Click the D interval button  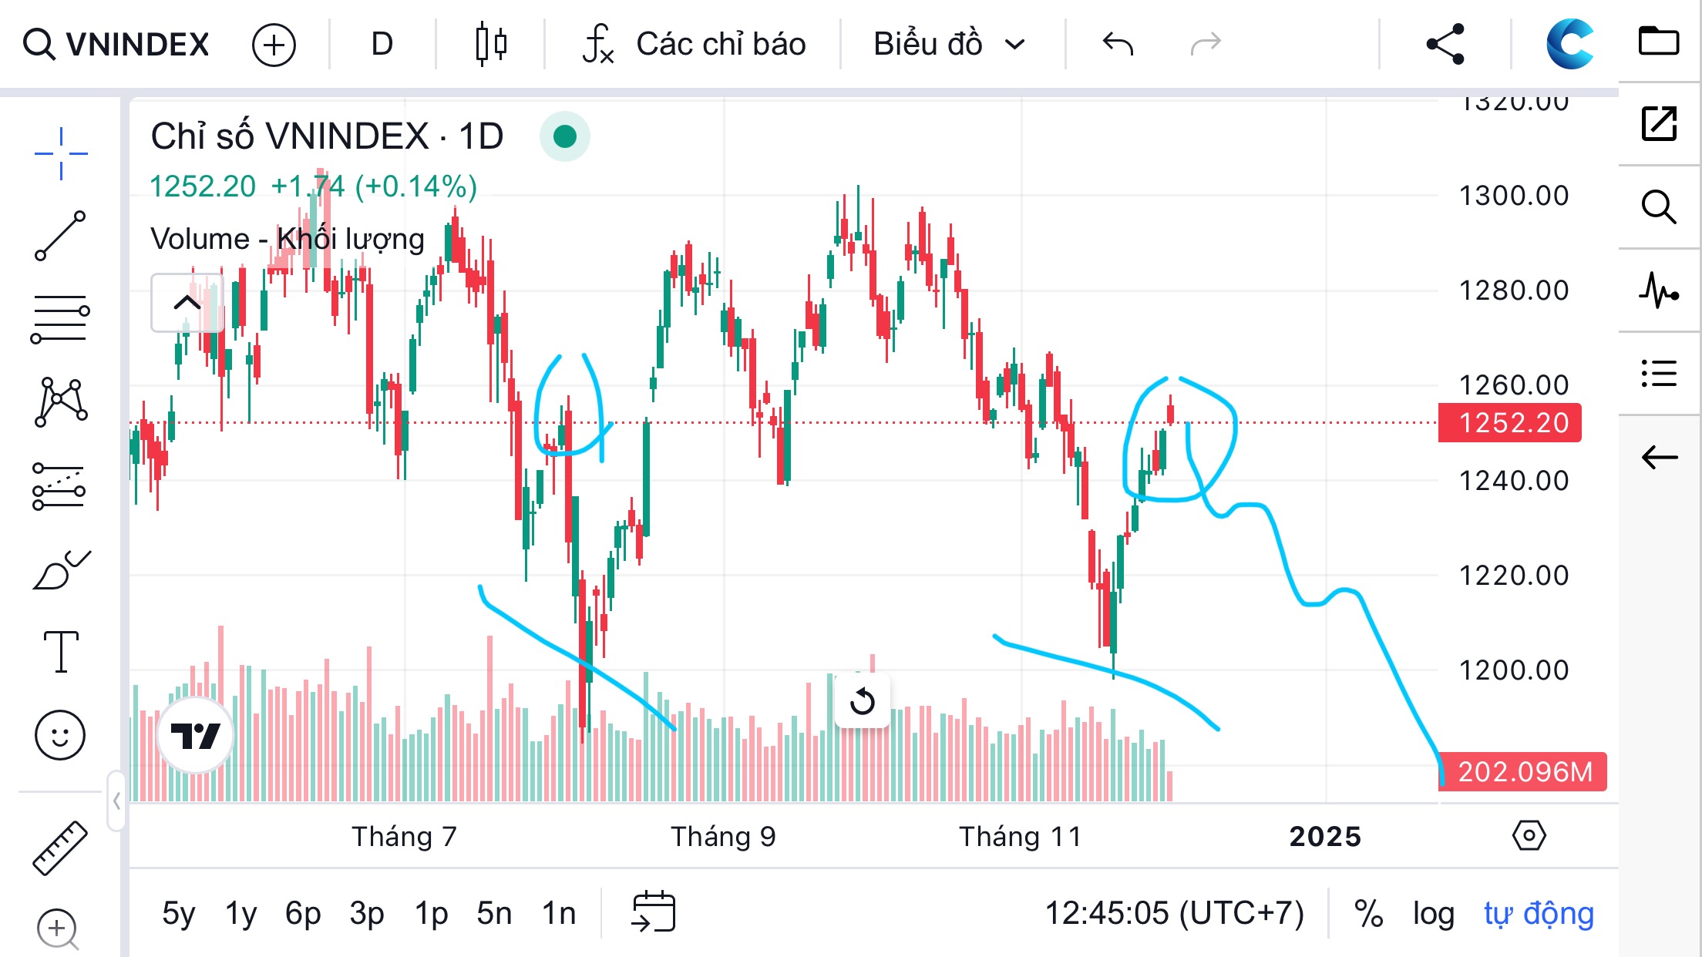tap(382, 44)
